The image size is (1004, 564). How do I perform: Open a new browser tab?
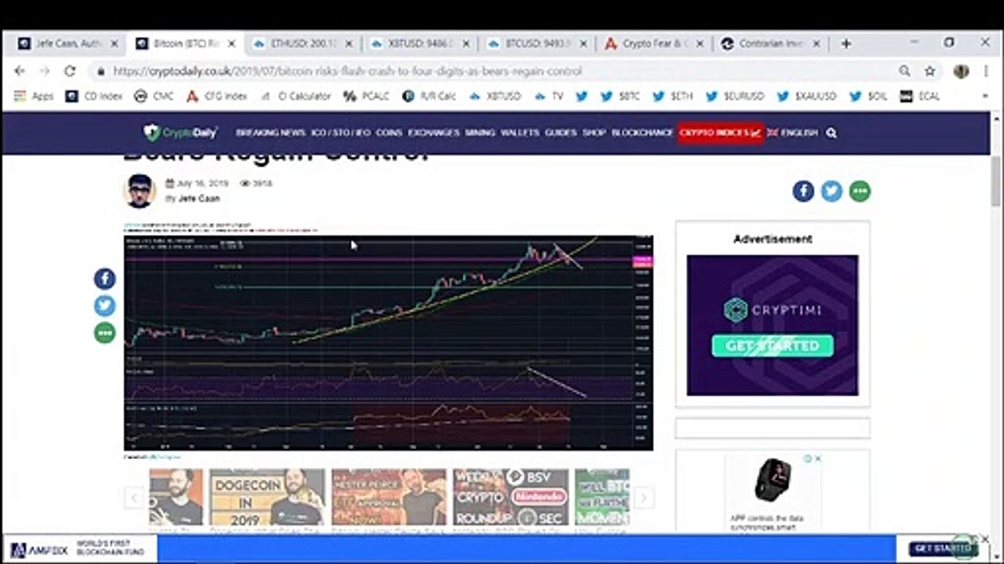click(846, 44)
